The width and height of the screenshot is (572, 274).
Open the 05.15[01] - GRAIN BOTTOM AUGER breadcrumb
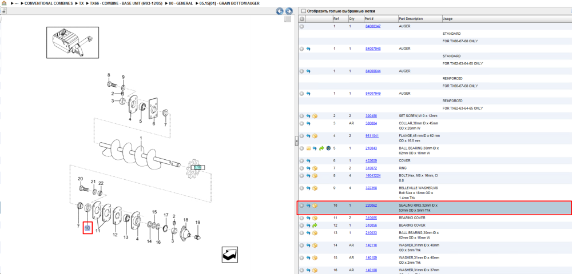(x=229, y=3)
